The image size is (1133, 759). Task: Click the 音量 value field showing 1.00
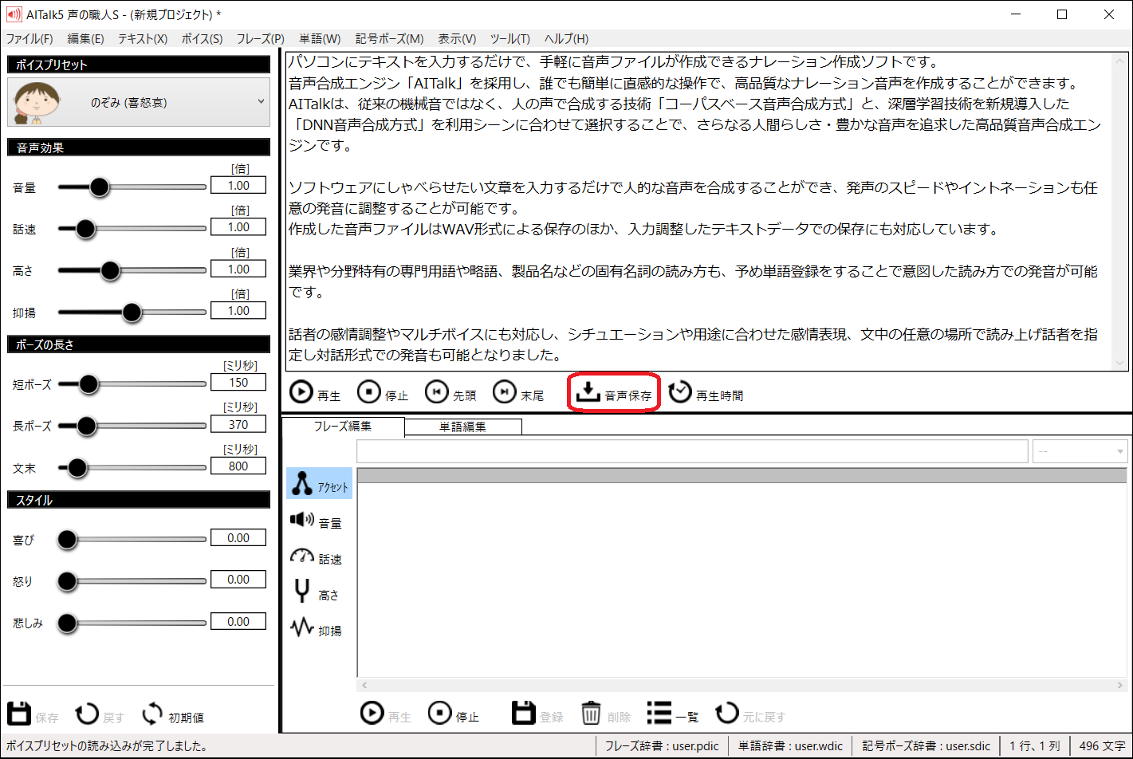[238, 185]
